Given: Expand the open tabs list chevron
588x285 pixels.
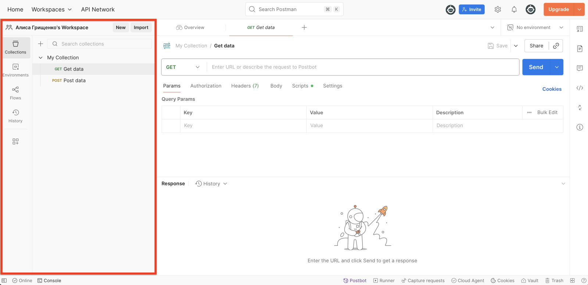Looking at the screenshot, I should pos(492,27).
